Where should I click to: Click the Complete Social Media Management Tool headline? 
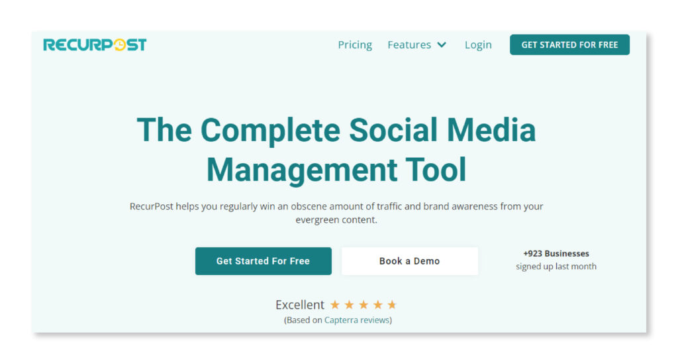tap(336, 149)
